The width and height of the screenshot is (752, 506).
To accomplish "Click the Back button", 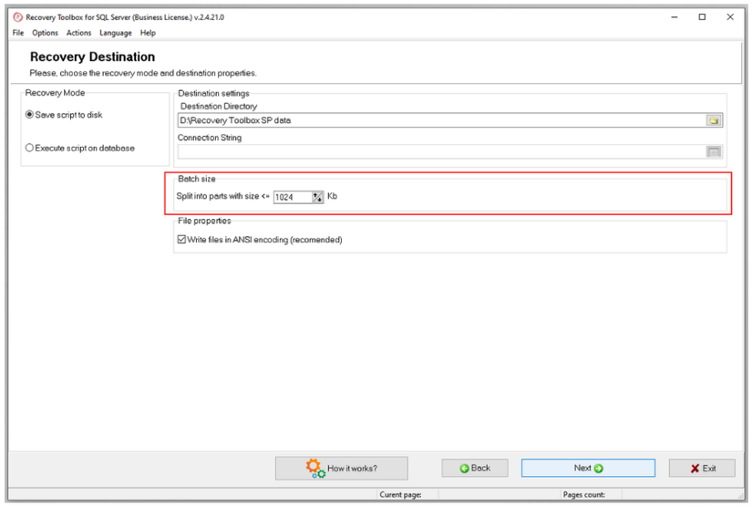I will [x=475, y=468].
